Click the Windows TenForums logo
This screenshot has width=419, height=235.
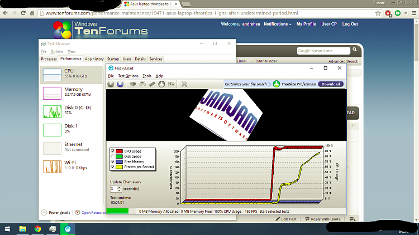click(x=101, y=30)
